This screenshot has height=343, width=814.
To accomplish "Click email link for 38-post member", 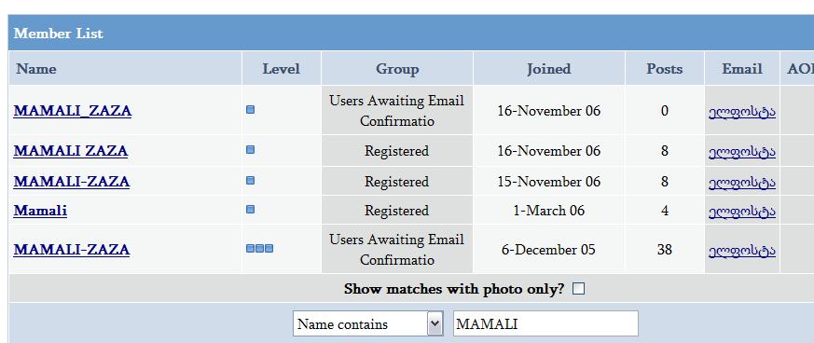I will point(742,250).
